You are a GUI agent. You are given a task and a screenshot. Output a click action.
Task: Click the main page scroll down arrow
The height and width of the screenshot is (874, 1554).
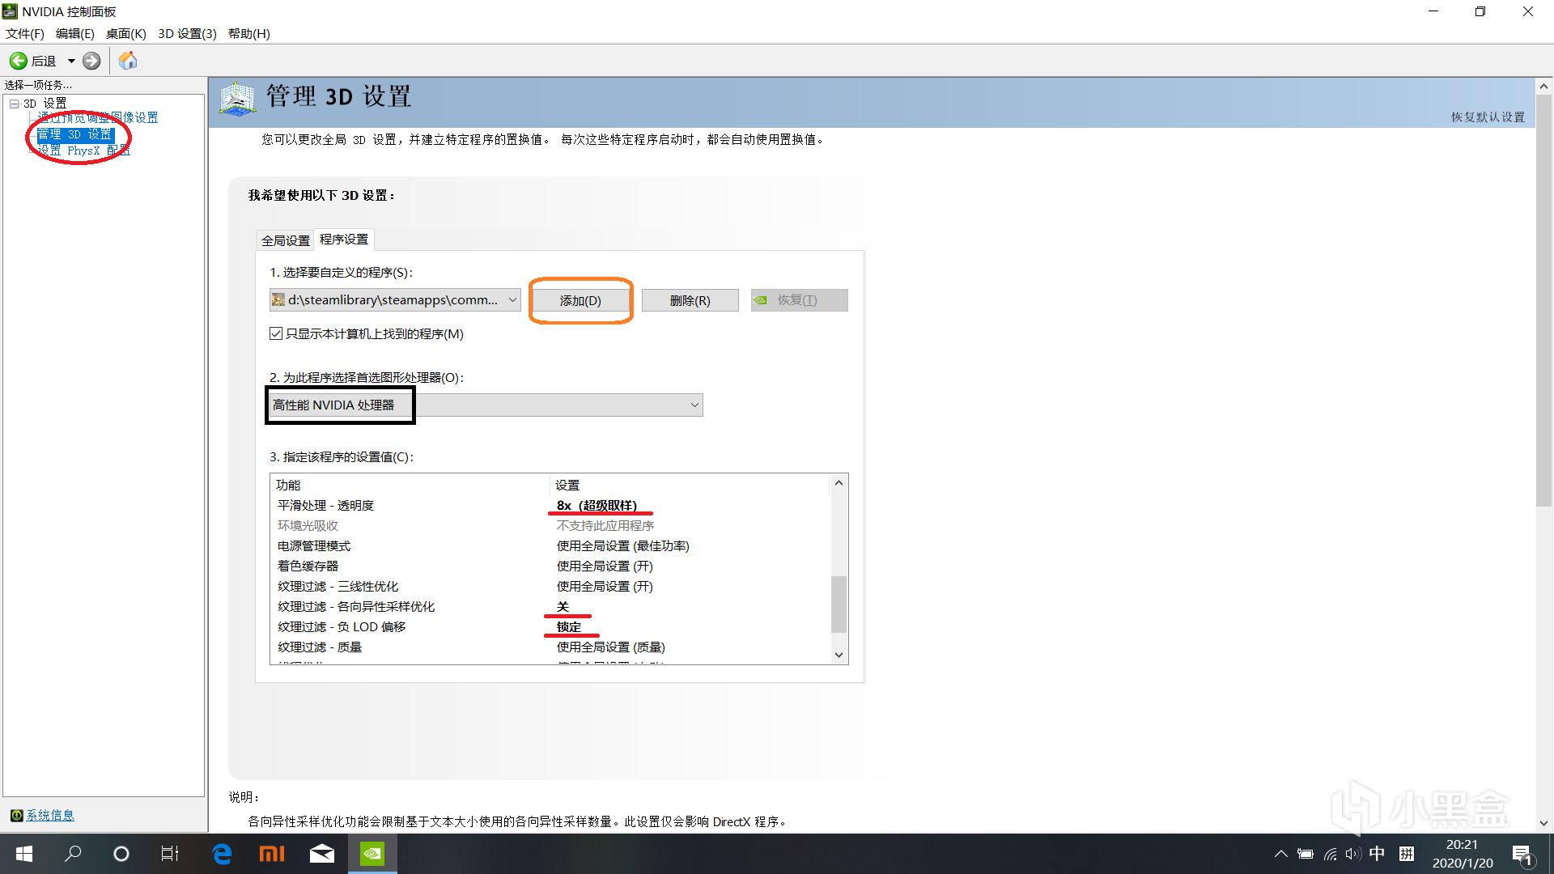click(x=1543, y=823)
